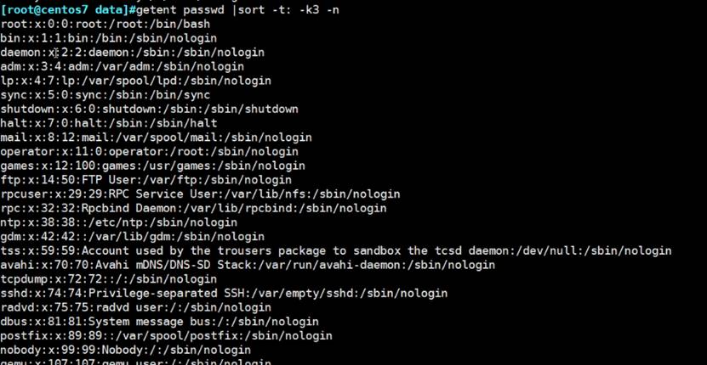Screen dimensions: 707x365
Task: Click the halt account line
Action: coord(108,123)
